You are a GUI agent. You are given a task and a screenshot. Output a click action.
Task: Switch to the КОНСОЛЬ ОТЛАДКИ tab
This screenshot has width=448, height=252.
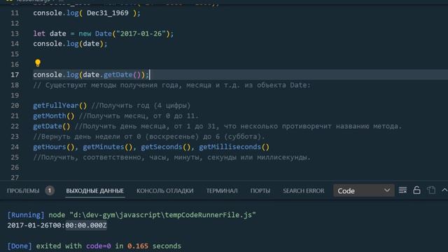165,191
